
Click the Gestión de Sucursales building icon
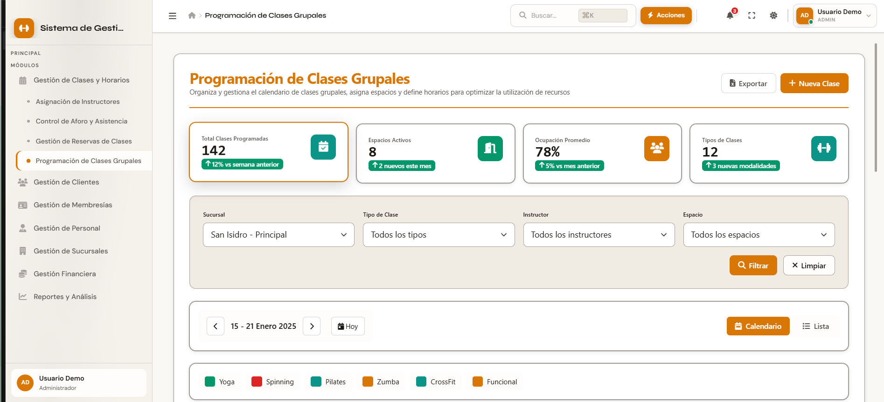22,251
